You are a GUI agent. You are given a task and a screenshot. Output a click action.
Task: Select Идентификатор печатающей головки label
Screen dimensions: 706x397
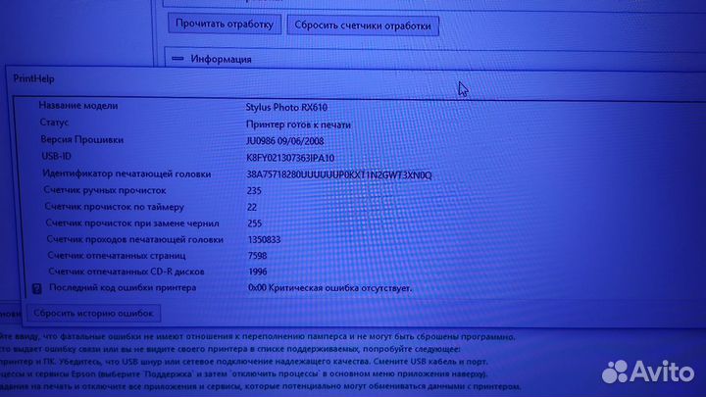(126, 174)
